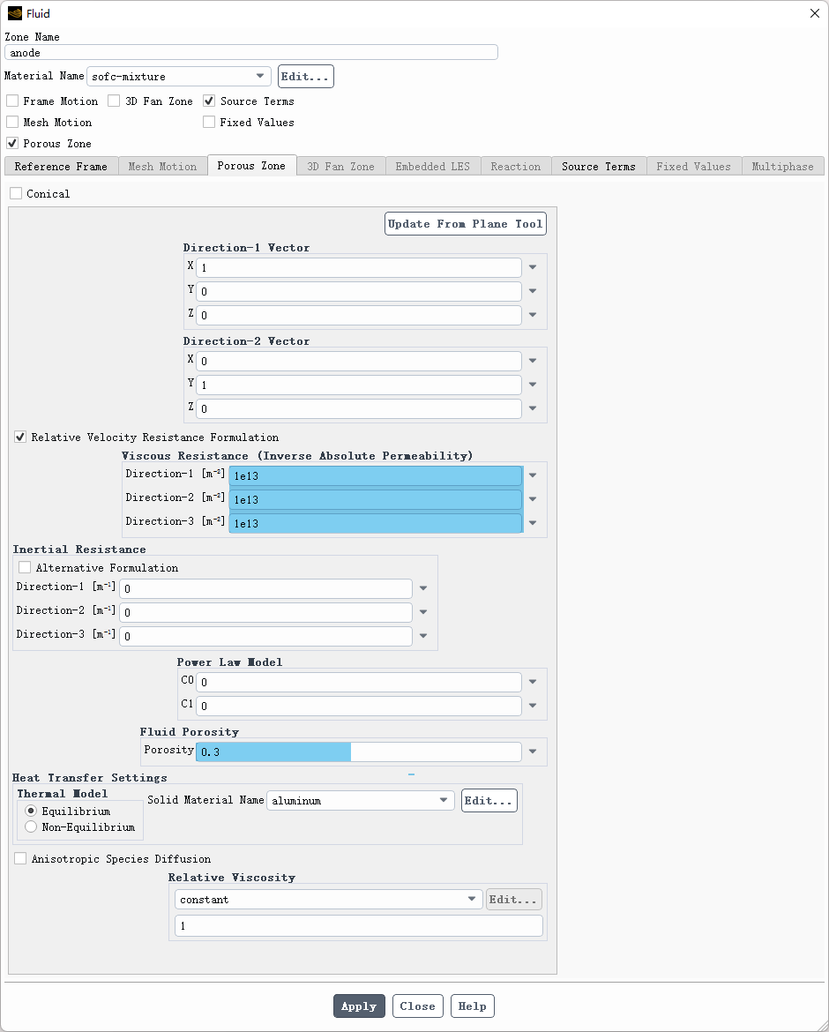Expand Direction-1 Vector X options arrow

coord(533,267)
